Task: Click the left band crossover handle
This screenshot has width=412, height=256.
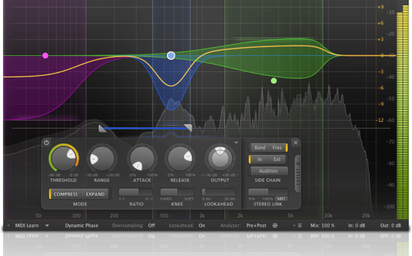Action: click(x=102, y=128)
